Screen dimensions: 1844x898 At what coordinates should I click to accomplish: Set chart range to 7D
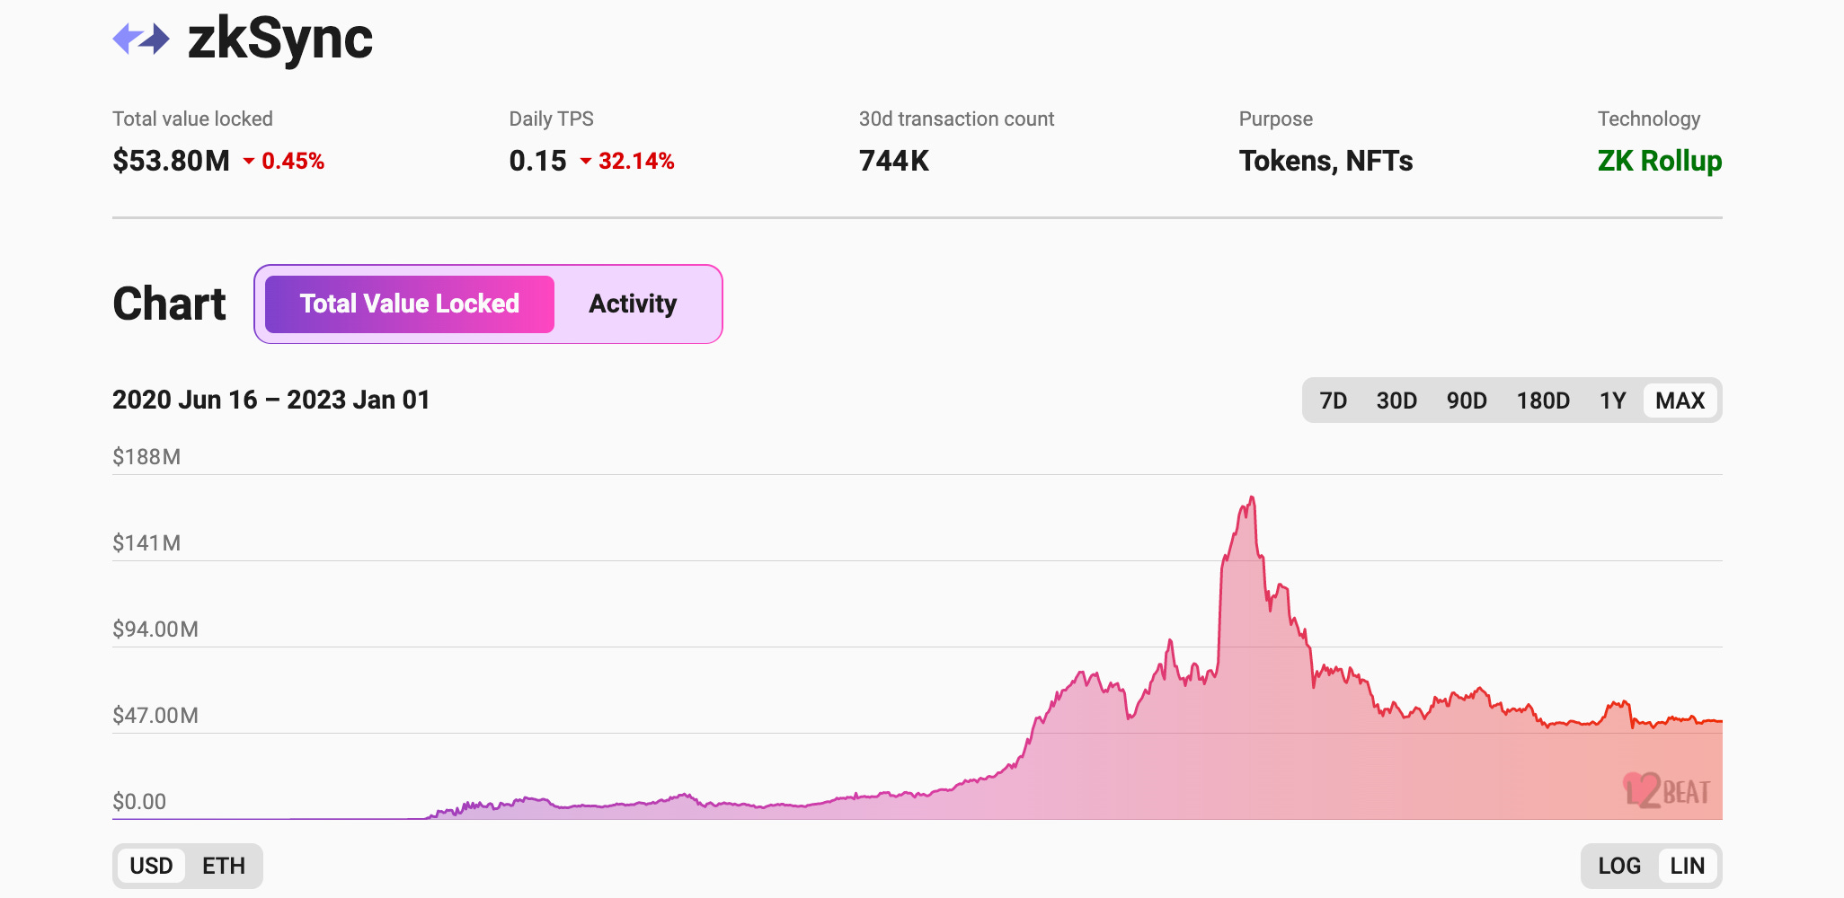click(x=1333, y=401)
